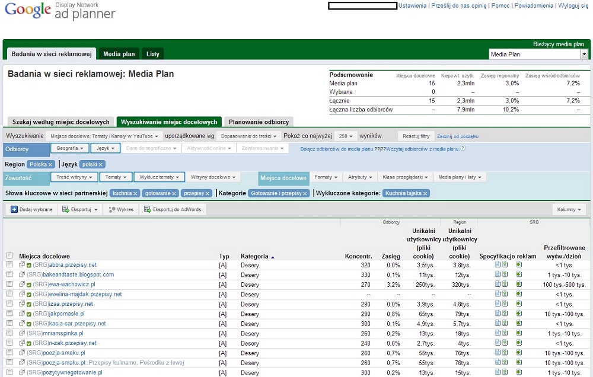Expand the Klasa przeglądarki dropdown

405,177
